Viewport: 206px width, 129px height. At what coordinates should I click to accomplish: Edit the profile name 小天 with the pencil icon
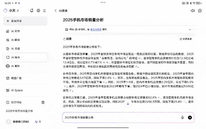pyautogui.click(x=18, y=11)
